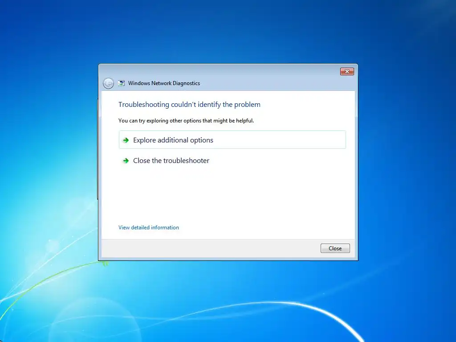The height and width of the screenshot is (342, 456).
Task: Click the Windows Network Diagnostics title icon
Action: click(x=121, y=83)
